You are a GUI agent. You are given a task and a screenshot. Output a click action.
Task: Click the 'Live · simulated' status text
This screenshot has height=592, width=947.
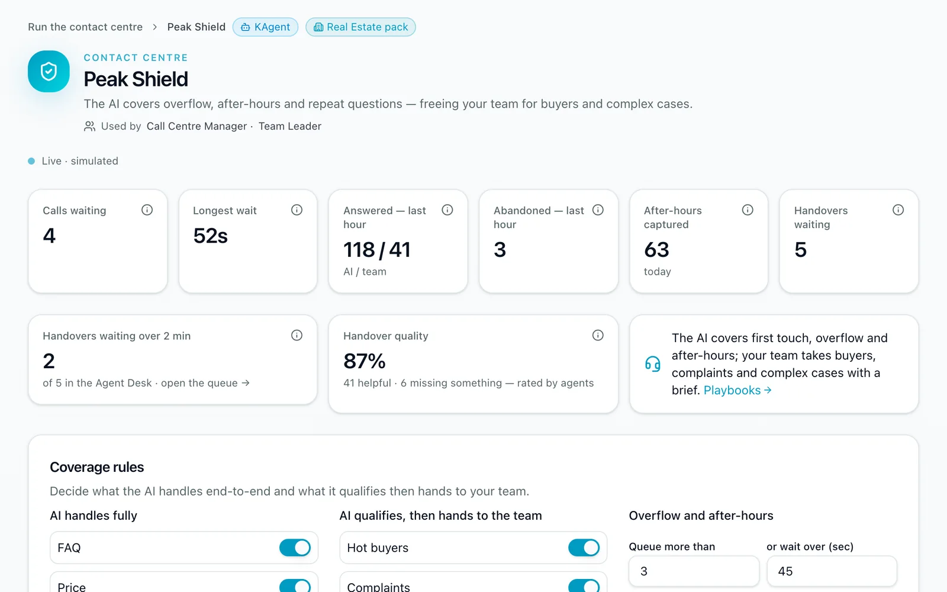point(80,161)
